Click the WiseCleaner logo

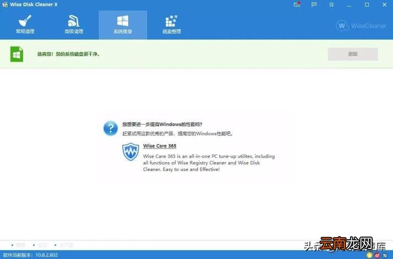(361, 25)
